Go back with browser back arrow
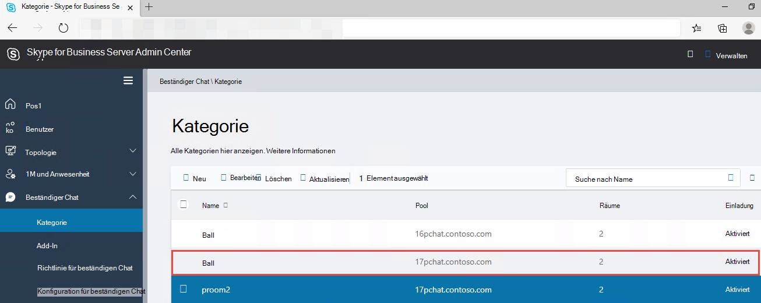The image size is (761, 303). [x=12, y=28]
